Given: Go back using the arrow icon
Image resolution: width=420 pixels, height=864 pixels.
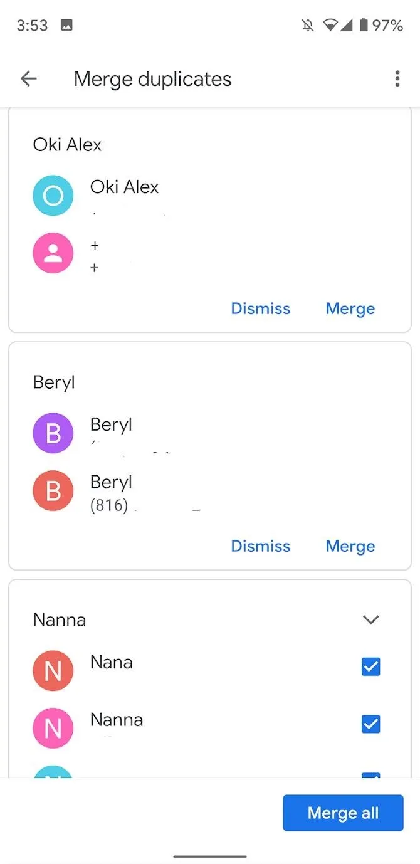Looking at the screenshot, I should 29,79.
